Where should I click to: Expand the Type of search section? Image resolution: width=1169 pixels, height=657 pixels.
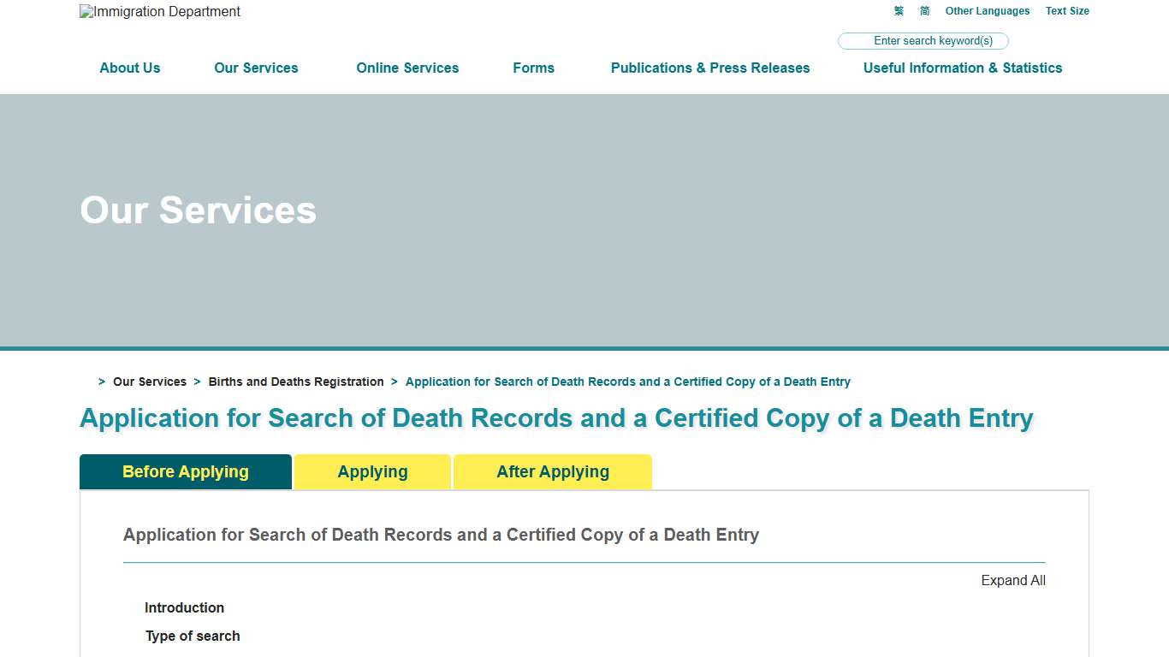(192, 636)
